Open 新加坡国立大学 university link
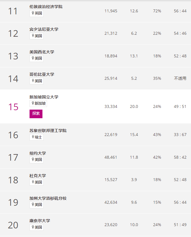This screenshot has height=237, width=191. (x=44, y=97)
